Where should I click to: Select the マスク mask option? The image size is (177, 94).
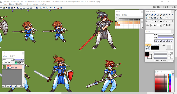[148, 47]
